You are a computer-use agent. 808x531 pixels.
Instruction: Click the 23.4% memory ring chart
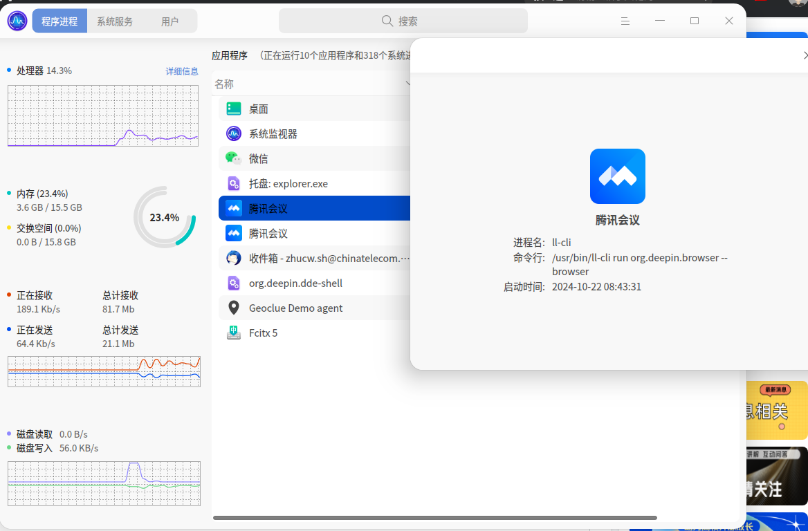pos(165,217)
